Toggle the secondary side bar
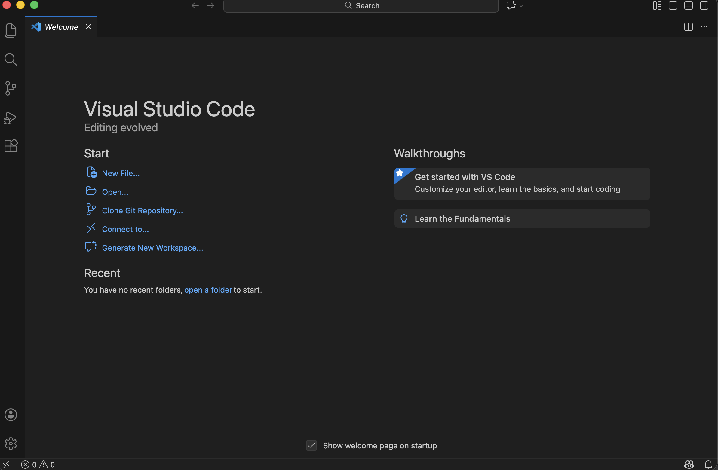 coord(704,5)
